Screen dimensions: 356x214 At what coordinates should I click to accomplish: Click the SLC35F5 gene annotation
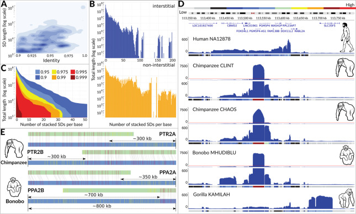[330, 25]
